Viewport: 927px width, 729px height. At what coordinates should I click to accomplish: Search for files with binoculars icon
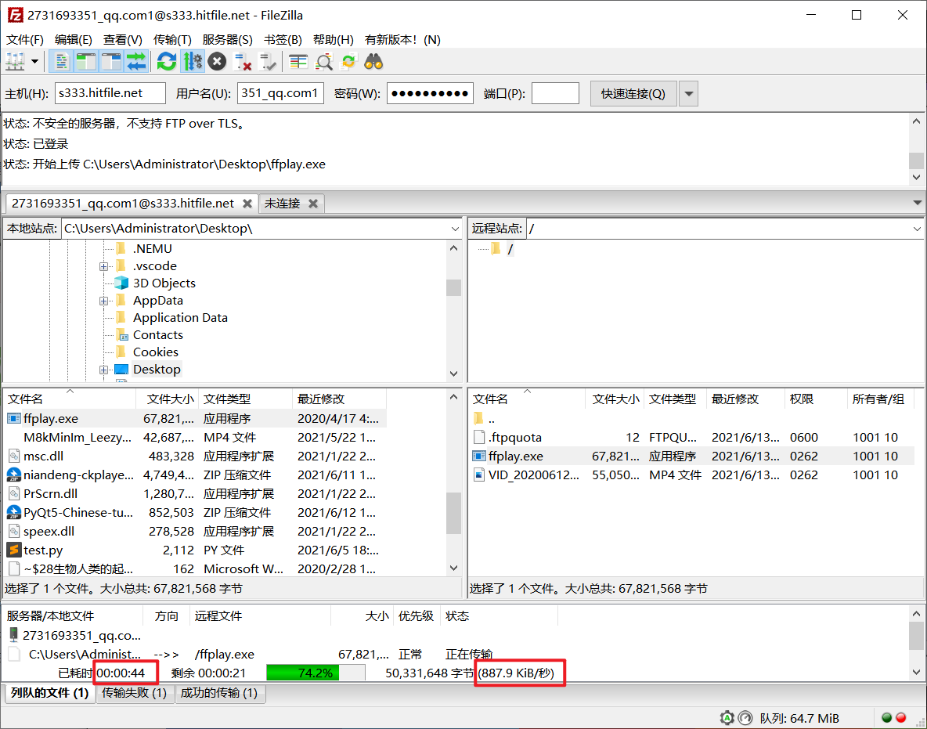[373, 62]
